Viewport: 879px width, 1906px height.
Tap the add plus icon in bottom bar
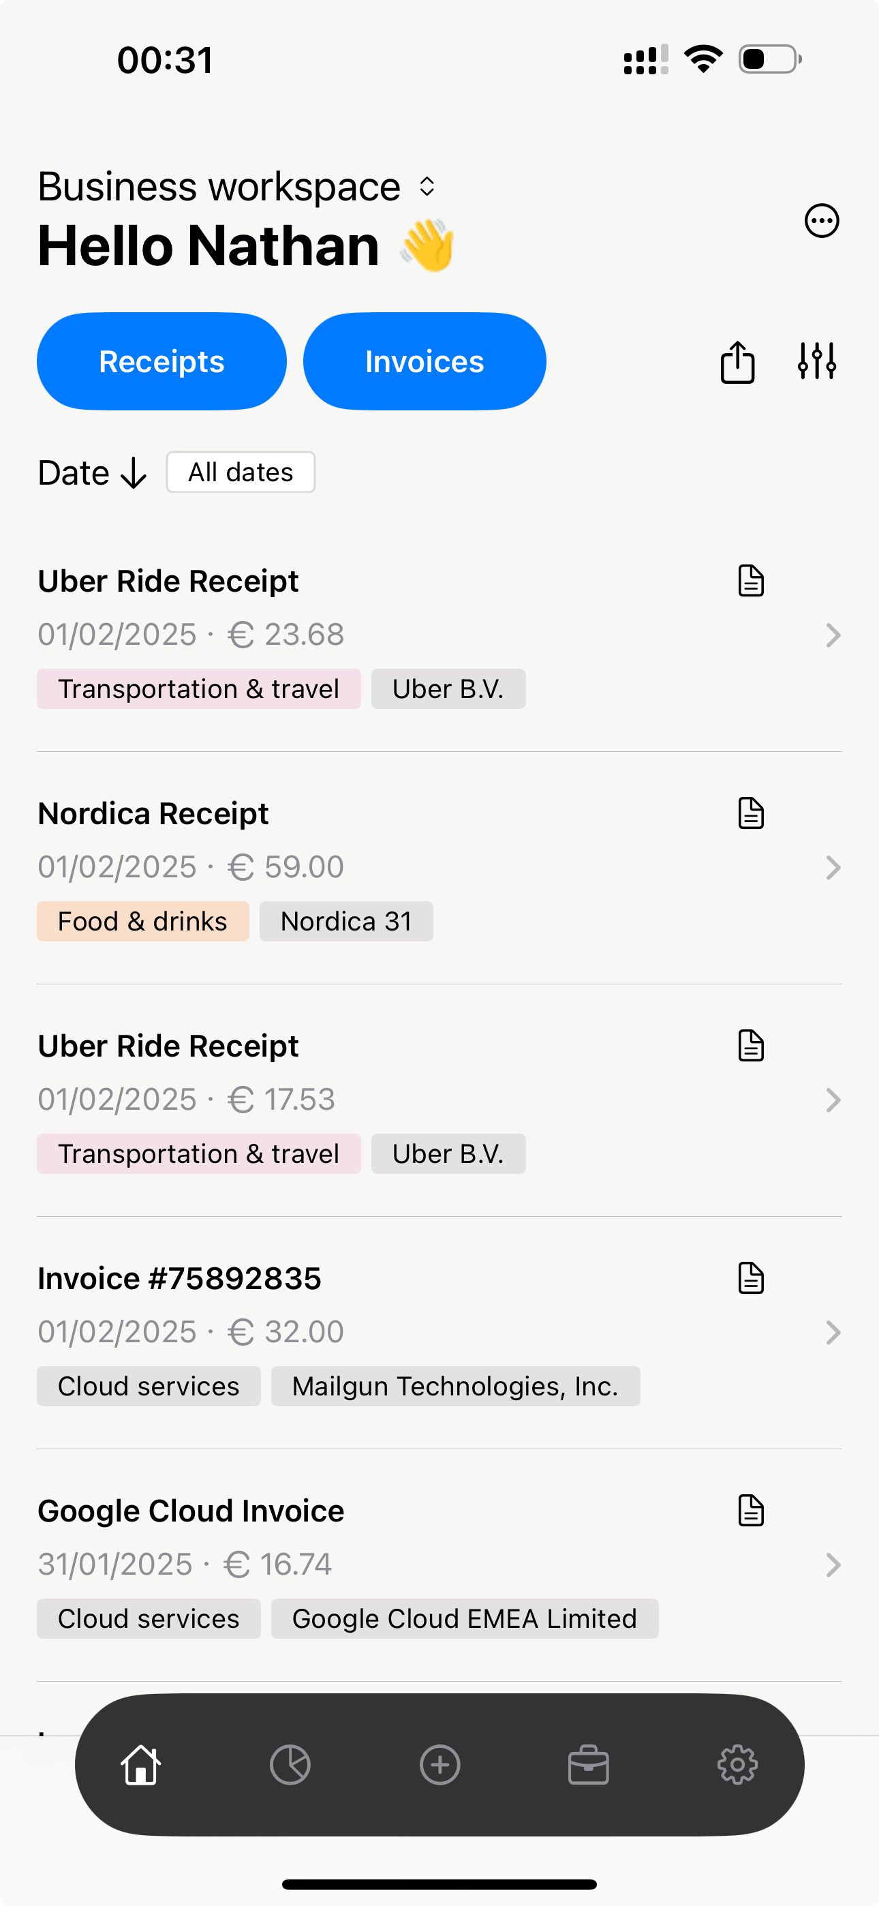tap(439, 1765)
